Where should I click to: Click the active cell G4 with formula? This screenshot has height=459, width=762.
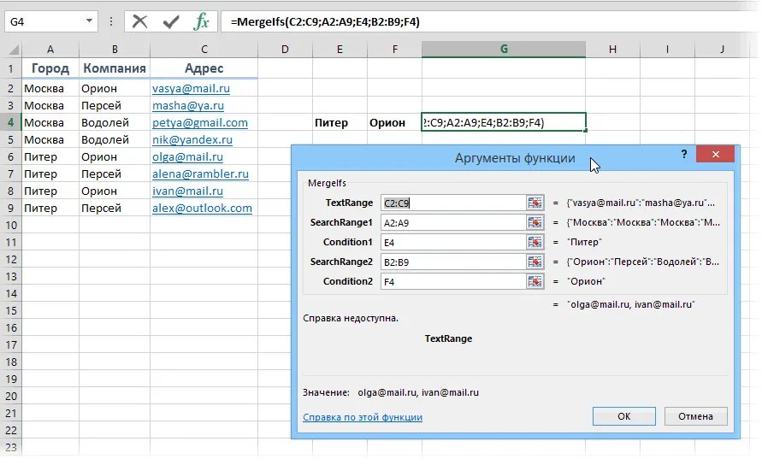[x=504, y=122]
